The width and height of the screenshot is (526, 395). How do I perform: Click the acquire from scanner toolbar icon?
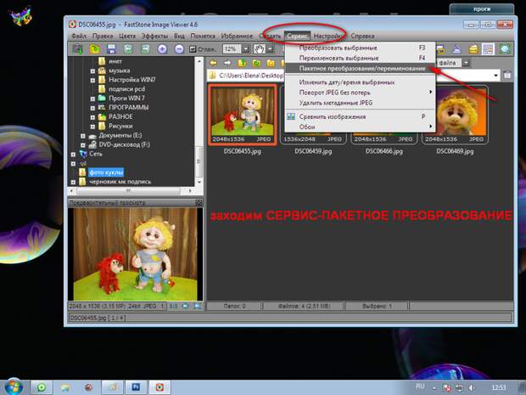coord(78,49)
